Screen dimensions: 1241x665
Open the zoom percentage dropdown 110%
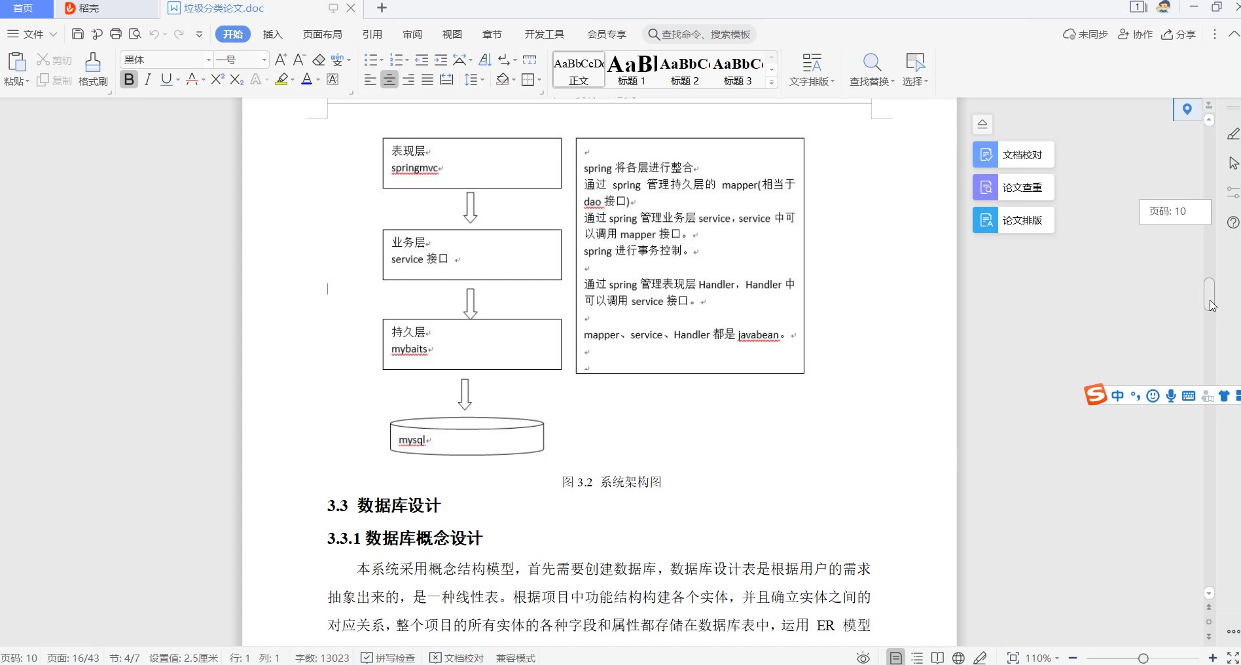(1042, 658)
